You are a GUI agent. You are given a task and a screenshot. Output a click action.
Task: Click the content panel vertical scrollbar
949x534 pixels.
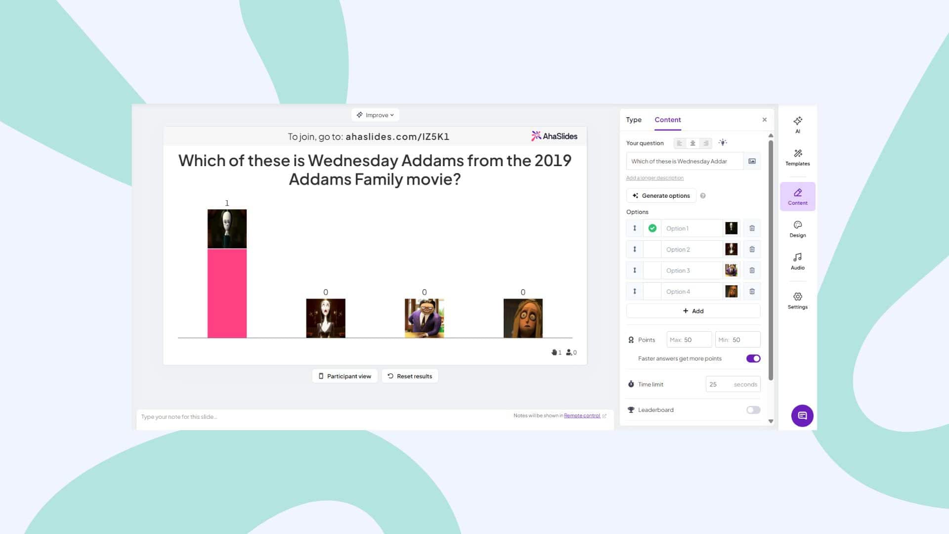pos(771,260)
